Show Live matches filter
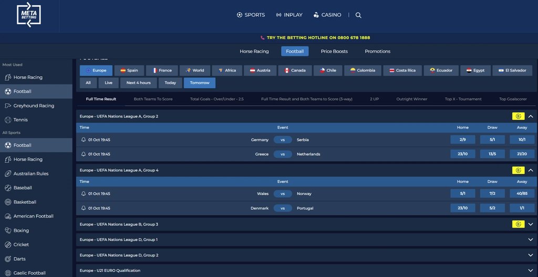538x277 pixels. (108, 83)
